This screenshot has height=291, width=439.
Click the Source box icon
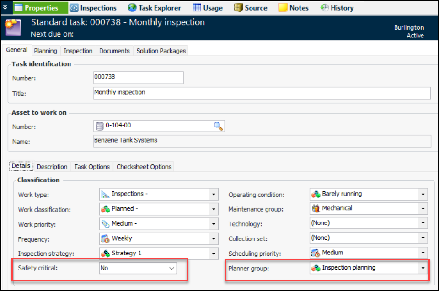[x=238, y=8]
